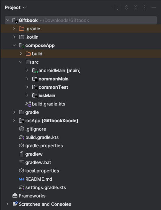Expand the commonMain source set

coord(27,79)
